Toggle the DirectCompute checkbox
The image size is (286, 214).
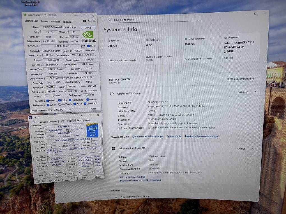coord(70,100)
